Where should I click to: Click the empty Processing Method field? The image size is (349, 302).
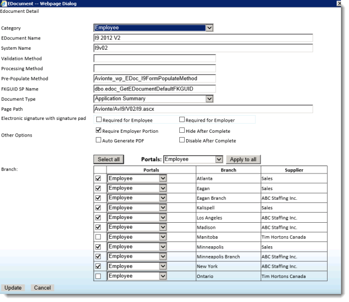pyautogui.click(x=155, y=69)
